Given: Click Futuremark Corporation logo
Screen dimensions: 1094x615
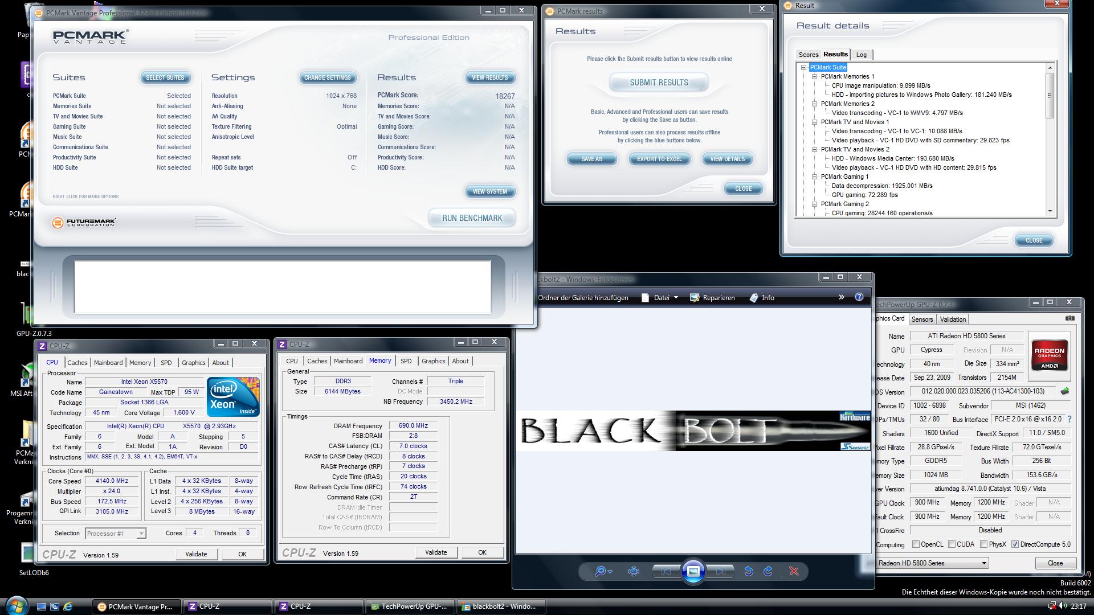Looking at the screenshot, I should coord(84,223).
